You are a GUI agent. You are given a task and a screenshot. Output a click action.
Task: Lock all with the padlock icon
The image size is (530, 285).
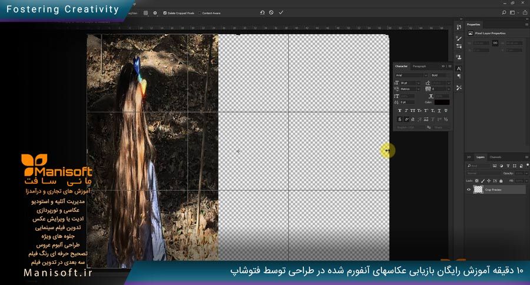click(501, 181)
